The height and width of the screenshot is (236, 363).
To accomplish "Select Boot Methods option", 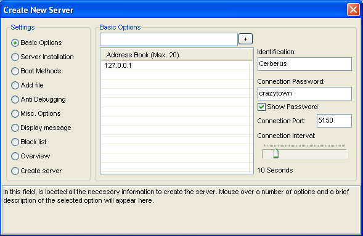I will point(15,71).
